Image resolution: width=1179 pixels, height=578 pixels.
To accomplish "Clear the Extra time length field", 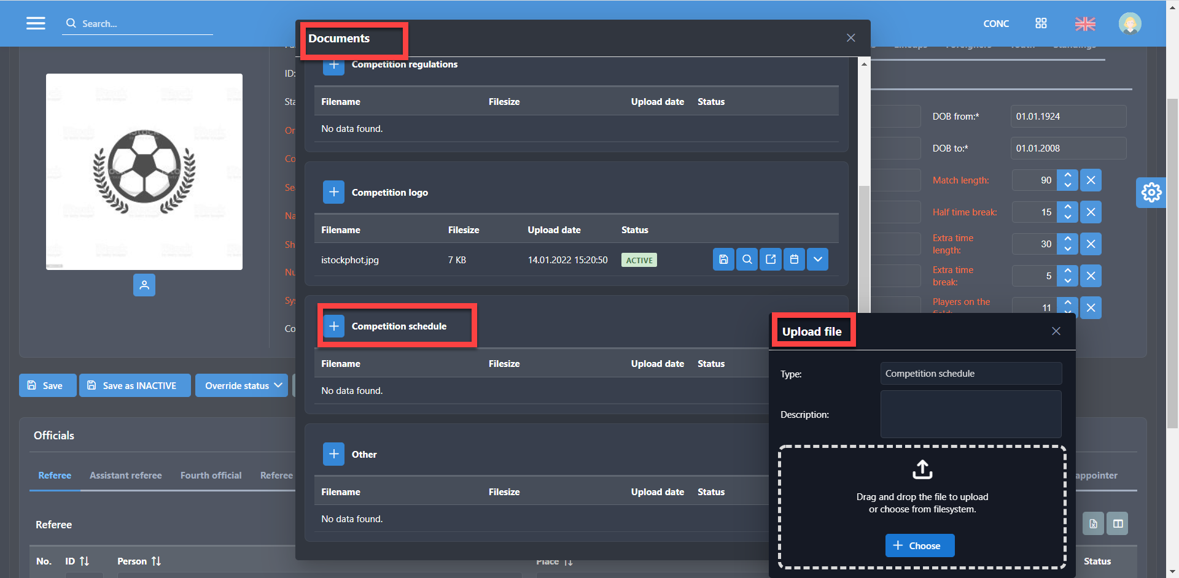I will tap(1091, 244).
